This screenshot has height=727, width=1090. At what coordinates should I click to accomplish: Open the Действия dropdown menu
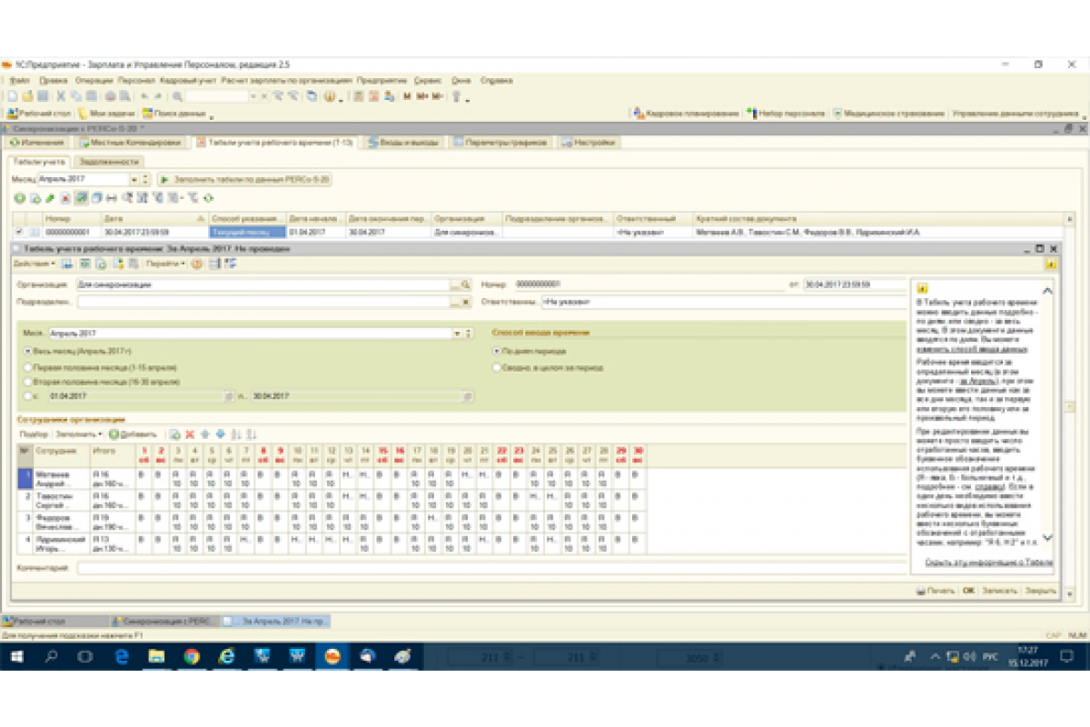coord(33,264)
